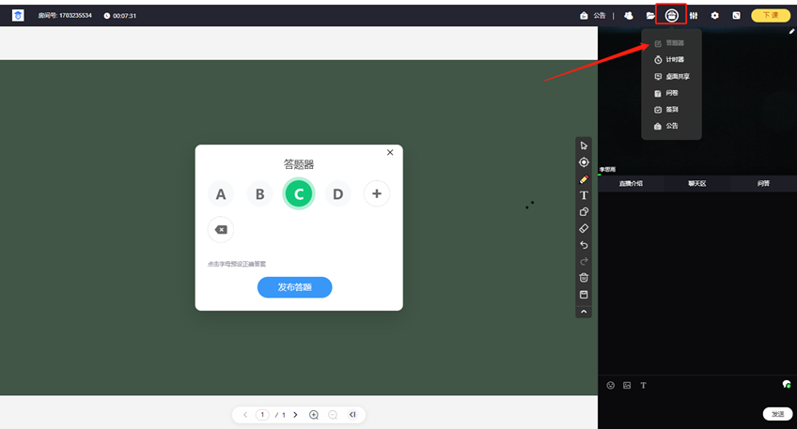Select the text tool in whiteboard toolbar
Viewport: 797px width, 429px height.
(584, 195)
